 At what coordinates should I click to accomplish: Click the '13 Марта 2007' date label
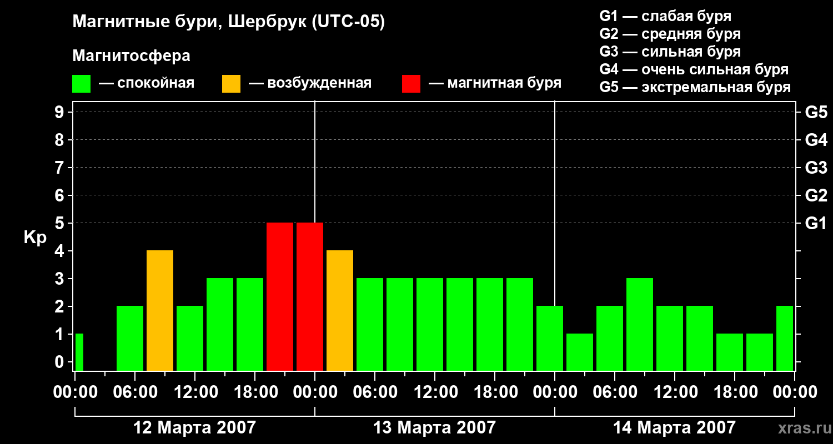[434, 427]
